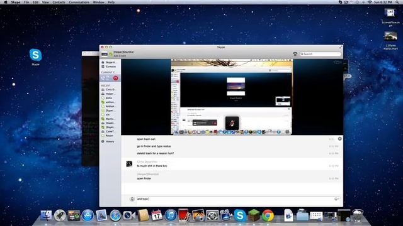Click the 'open trash can' chat message
Image resolution: width=403 pixels, height=226 pixels.
coord(146,139)
